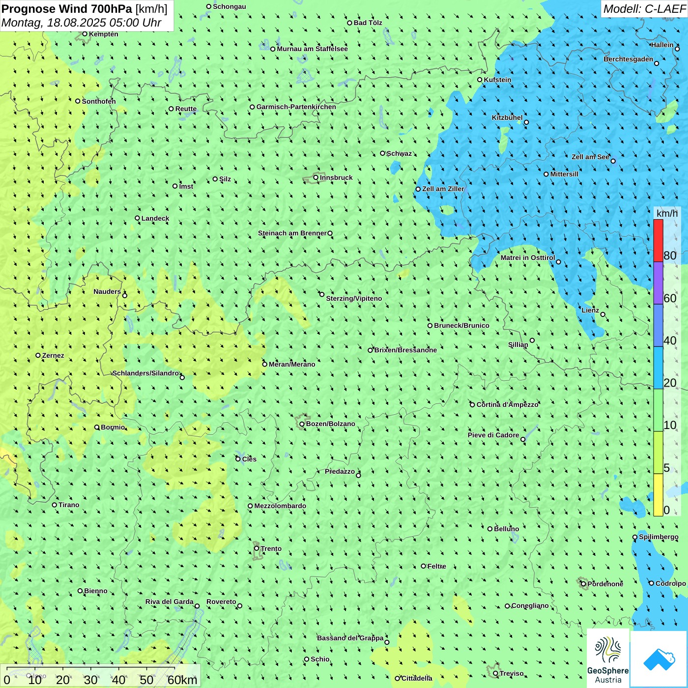Click the 'Schwaz' label
Viewport: 688px width, 688px height.
tap(399, 153)
